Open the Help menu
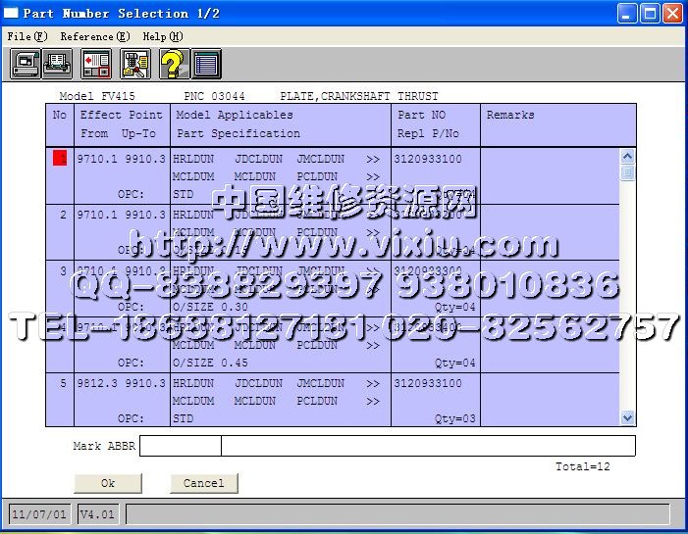The height and width of the screenshot is (534, 688). (162, 36)
